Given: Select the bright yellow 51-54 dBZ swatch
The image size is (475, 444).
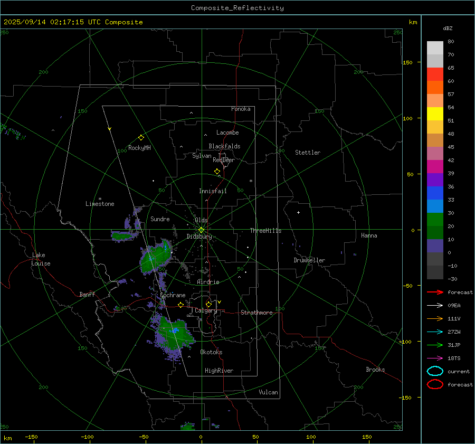Looking at the screenshot, I should pos(435,114).
